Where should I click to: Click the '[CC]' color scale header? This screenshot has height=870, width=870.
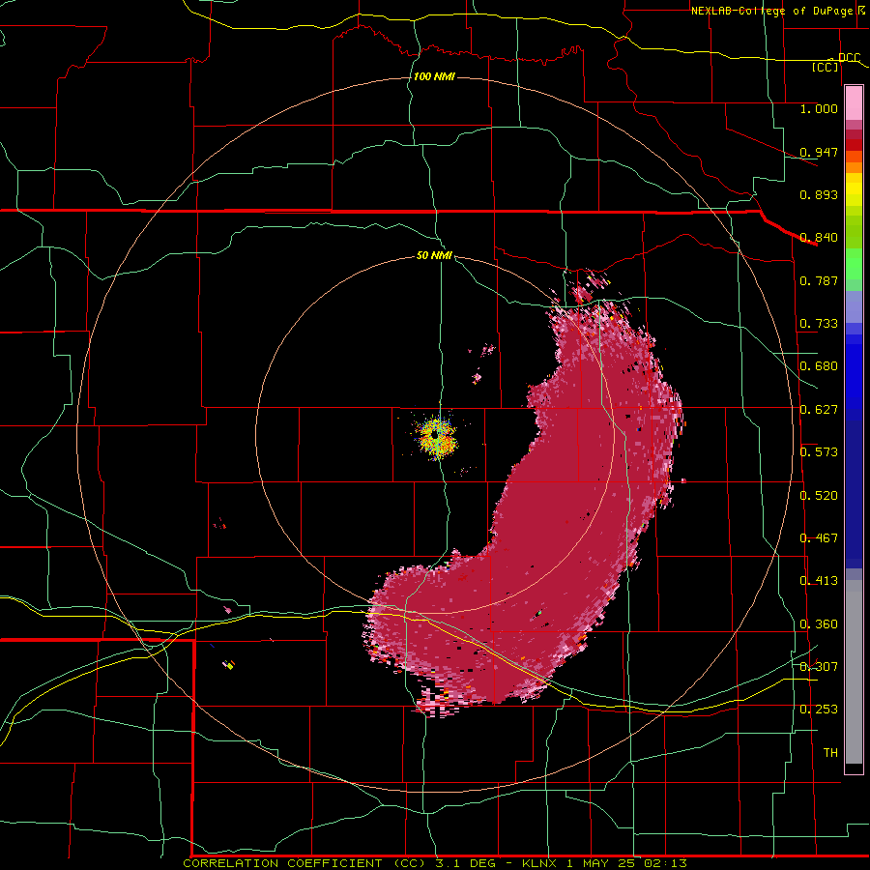click(826, 67)
